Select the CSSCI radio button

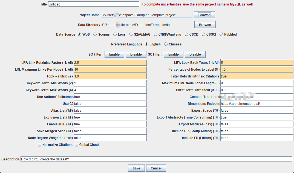[204, 34]
